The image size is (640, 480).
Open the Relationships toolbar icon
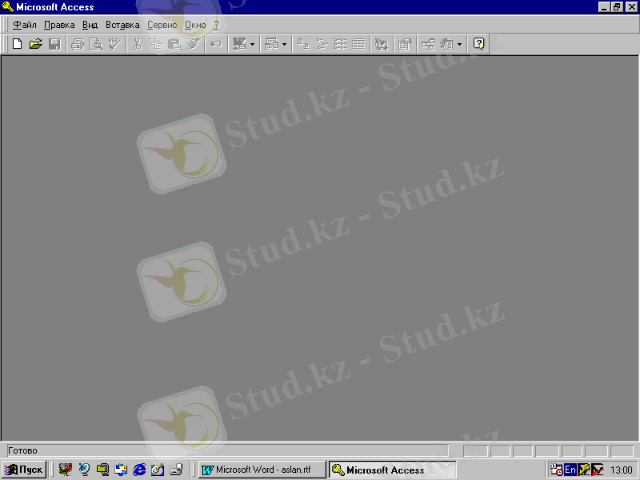428,44
